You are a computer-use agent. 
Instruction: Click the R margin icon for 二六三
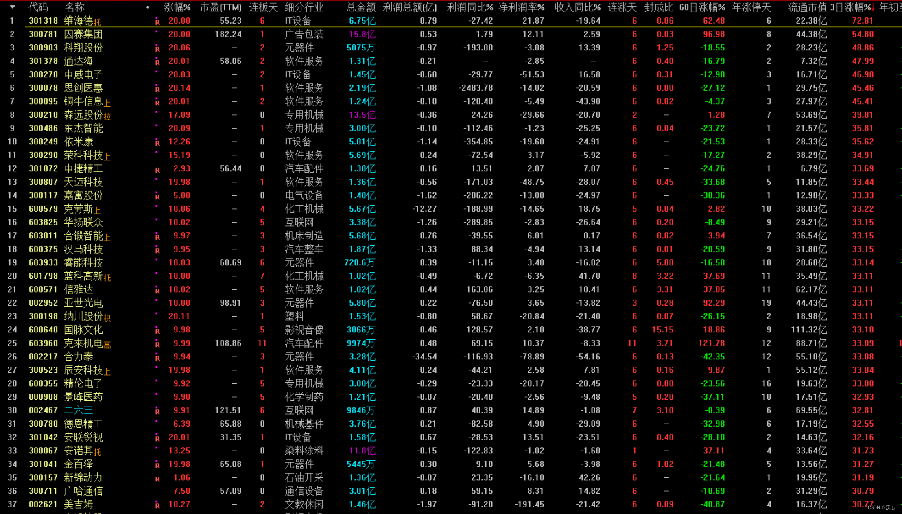(x=157, y=411)
